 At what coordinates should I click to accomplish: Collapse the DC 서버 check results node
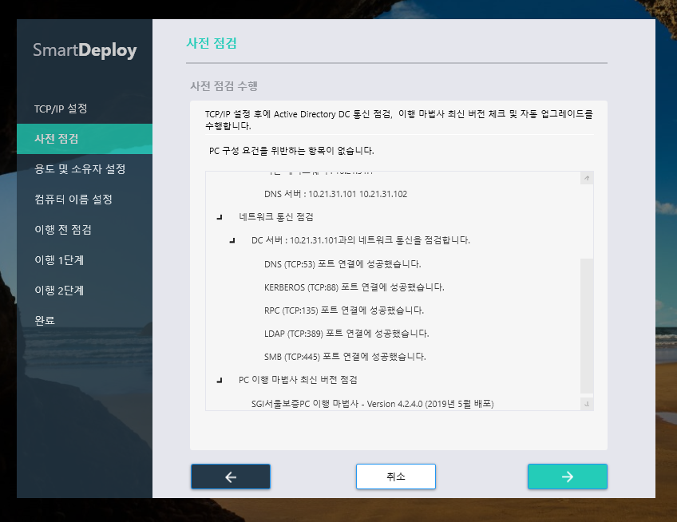click(232, 240)
